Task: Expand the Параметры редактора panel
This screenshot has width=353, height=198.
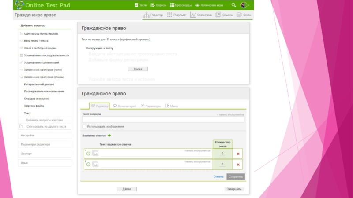Action: click(45, 145)
